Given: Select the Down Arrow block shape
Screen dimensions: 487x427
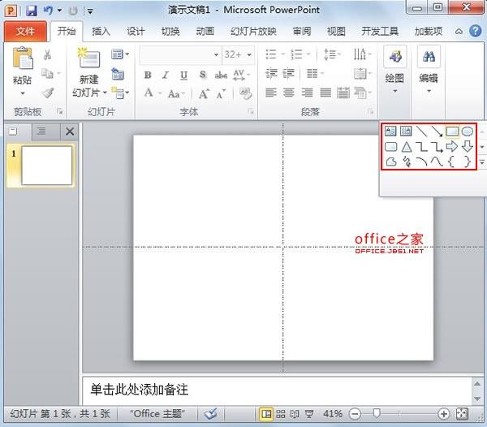Looking at the screenshot, I should pyautogui.click(x=468, y=146).
